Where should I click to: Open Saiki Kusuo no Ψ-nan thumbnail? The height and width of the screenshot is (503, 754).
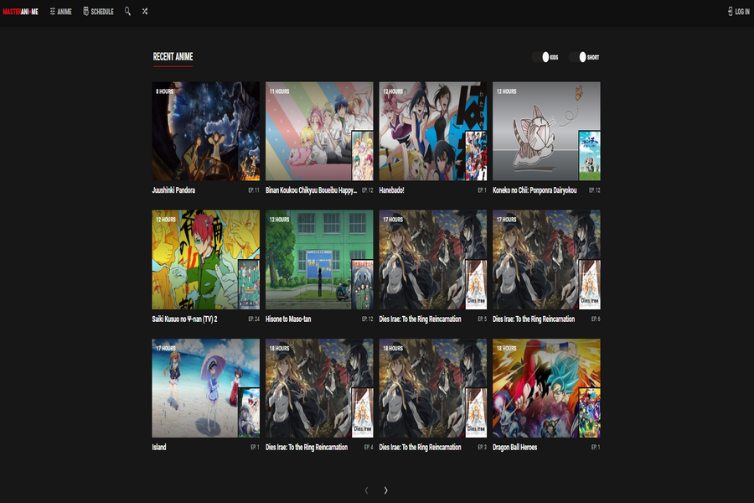(206, 259)
